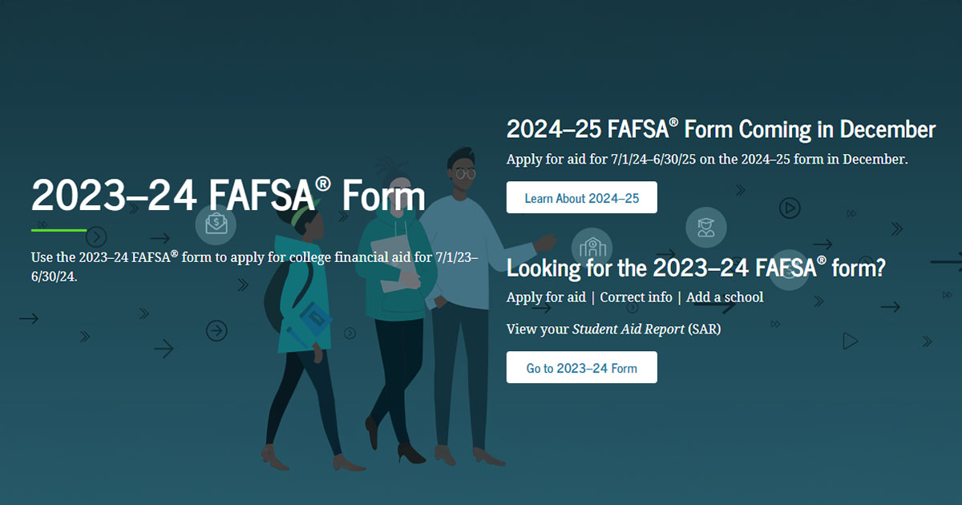Click the circled play icon near the top right

point(790,207)
